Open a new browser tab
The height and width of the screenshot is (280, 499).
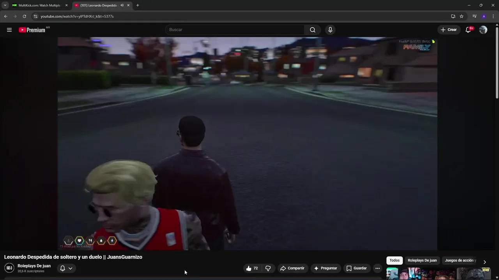tap(138, 5)
